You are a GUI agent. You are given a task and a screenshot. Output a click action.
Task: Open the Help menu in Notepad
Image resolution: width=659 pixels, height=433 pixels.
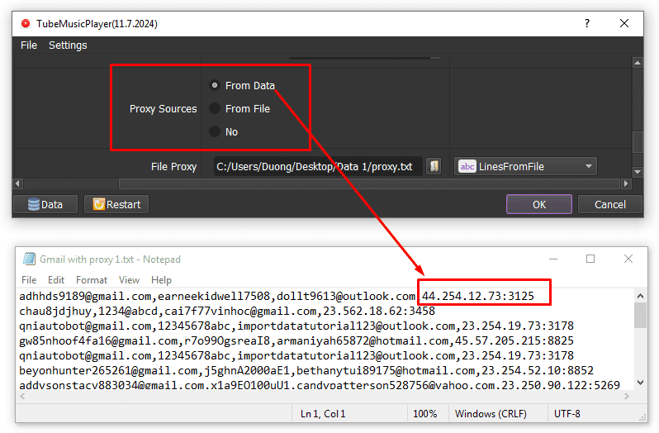click(x=161, y=280)
